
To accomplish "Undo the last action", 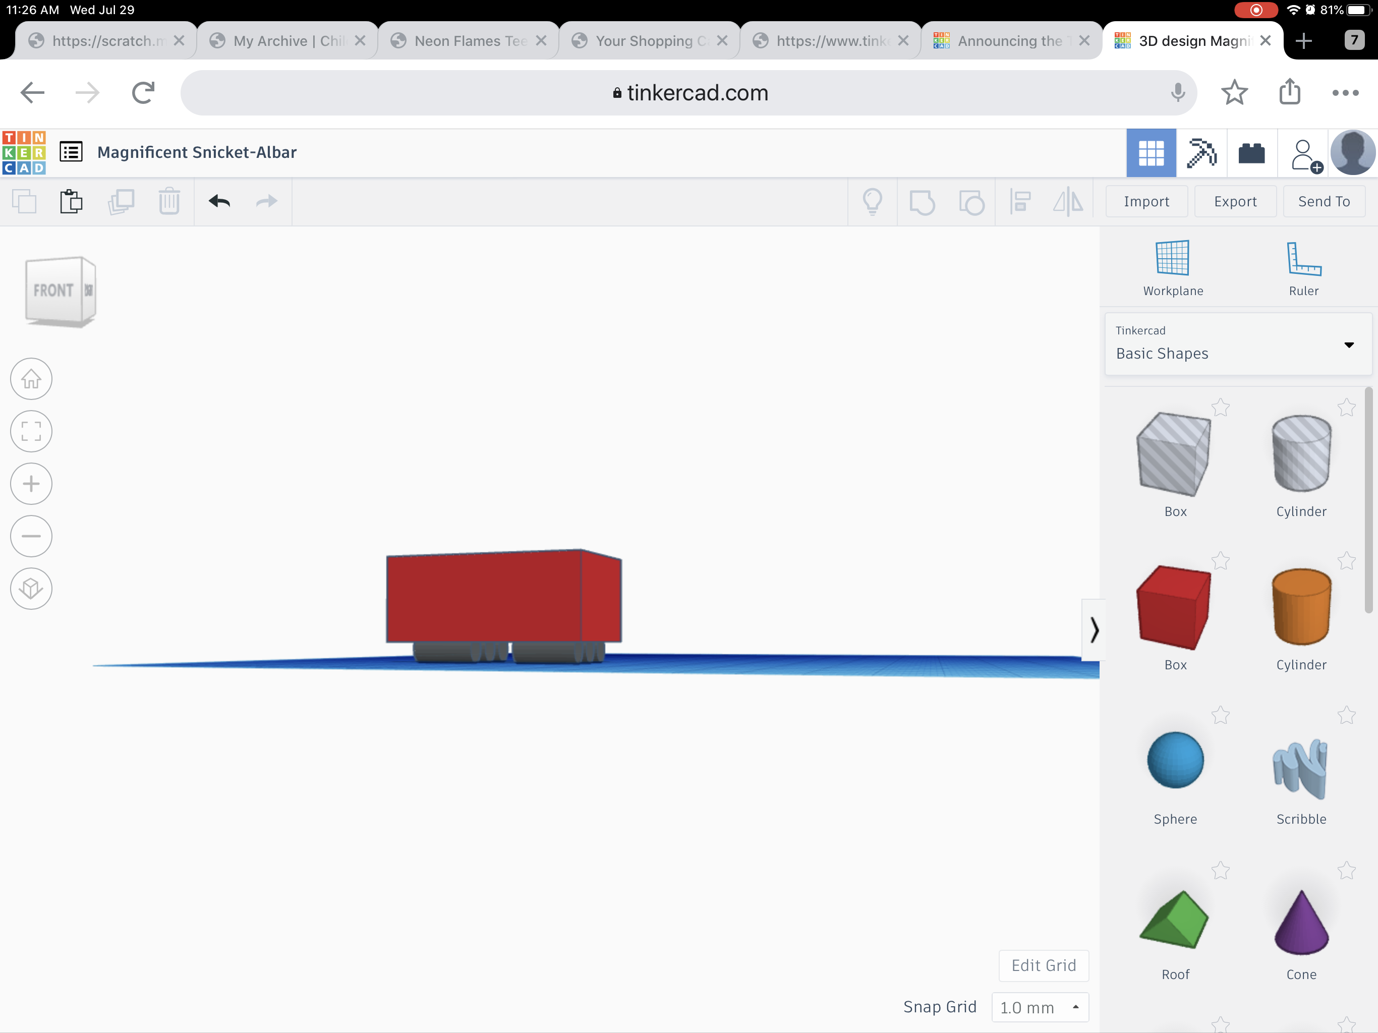I will pyautogui.click(x=219, y=201).
